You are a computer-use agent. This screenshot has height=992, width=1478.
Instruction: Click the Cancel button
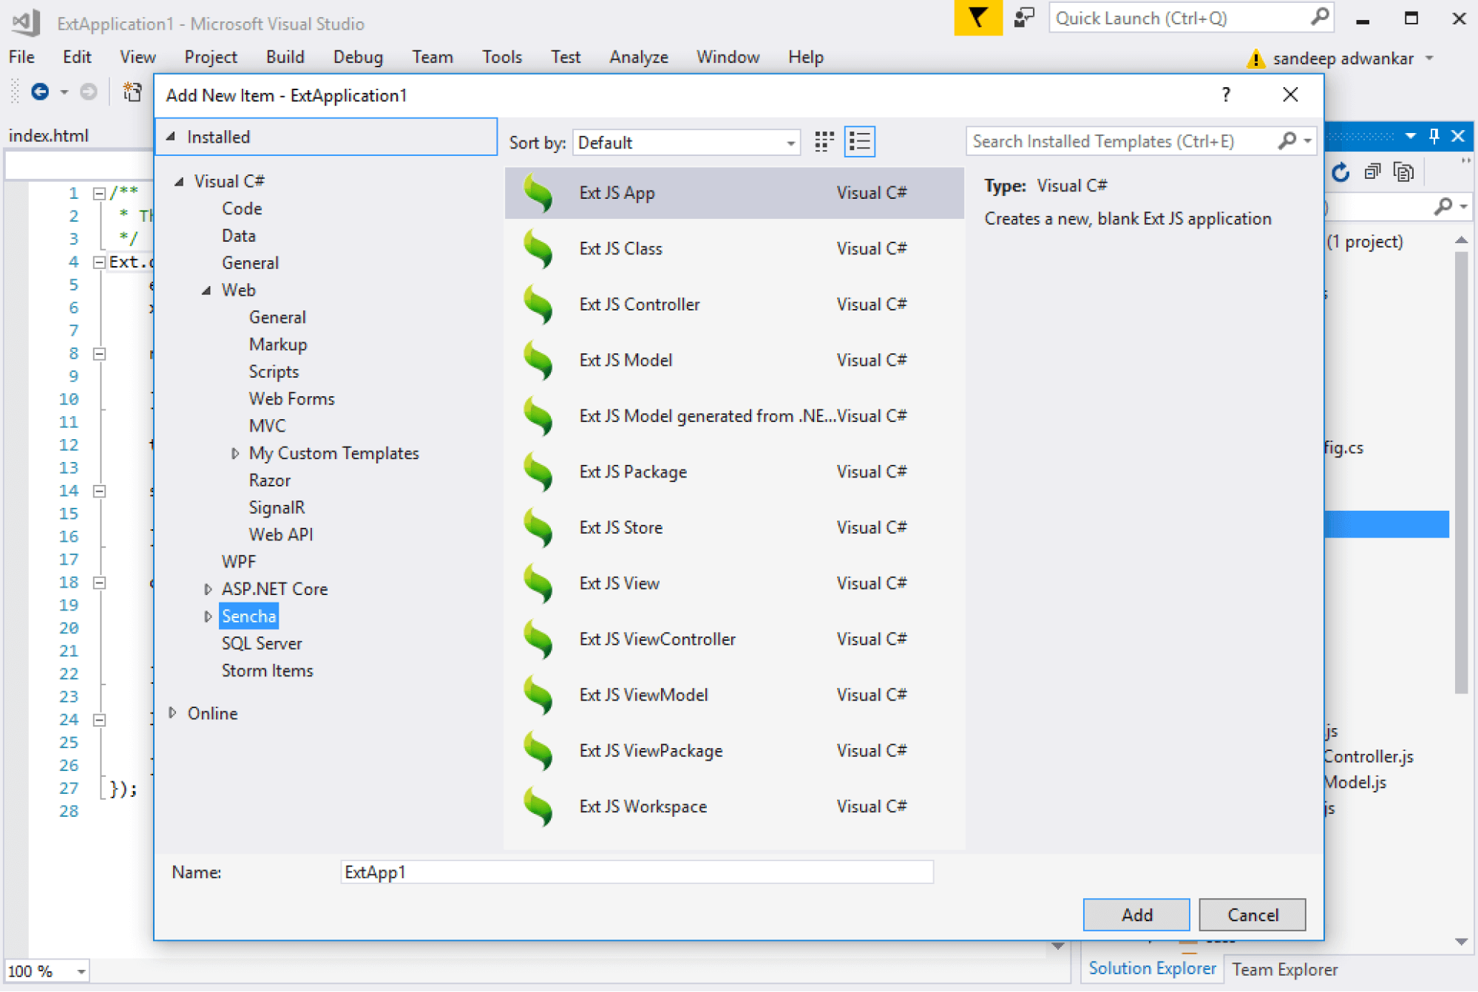click(1252, 915)
